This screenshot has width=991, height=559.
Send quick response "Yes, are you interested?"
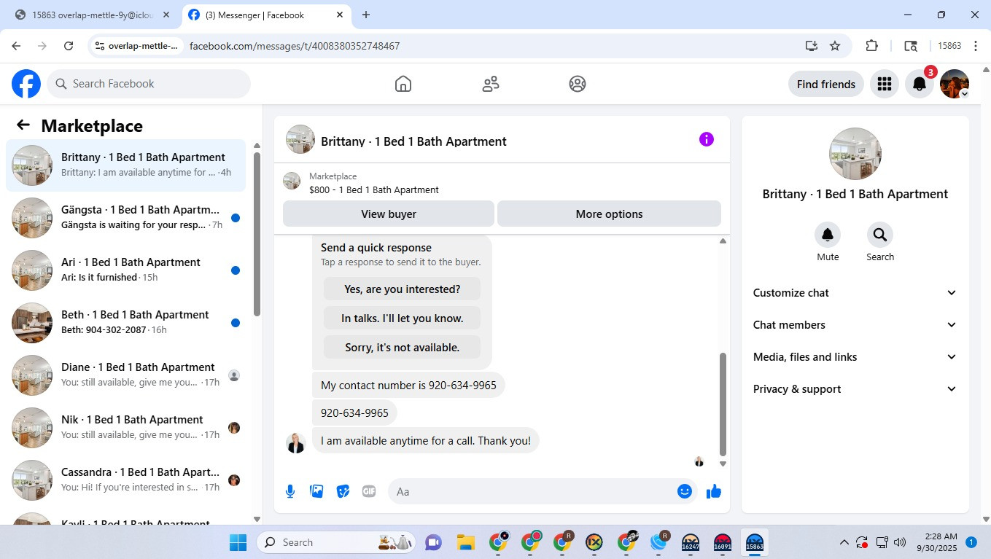[403, 289]
